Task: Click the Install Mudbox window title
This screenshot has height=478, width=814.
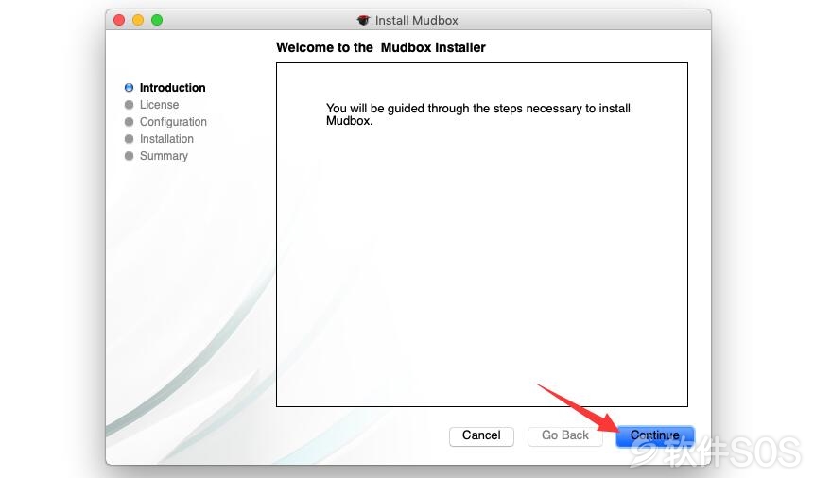Action: [416, 20]
